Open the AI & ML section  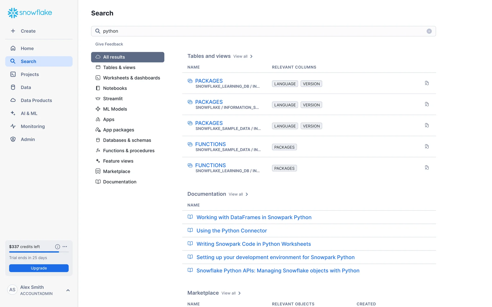pyautogui.click(x=29, y=113)
